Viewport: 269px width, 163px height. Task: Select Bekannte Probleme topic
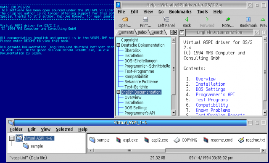coord(141,82)
